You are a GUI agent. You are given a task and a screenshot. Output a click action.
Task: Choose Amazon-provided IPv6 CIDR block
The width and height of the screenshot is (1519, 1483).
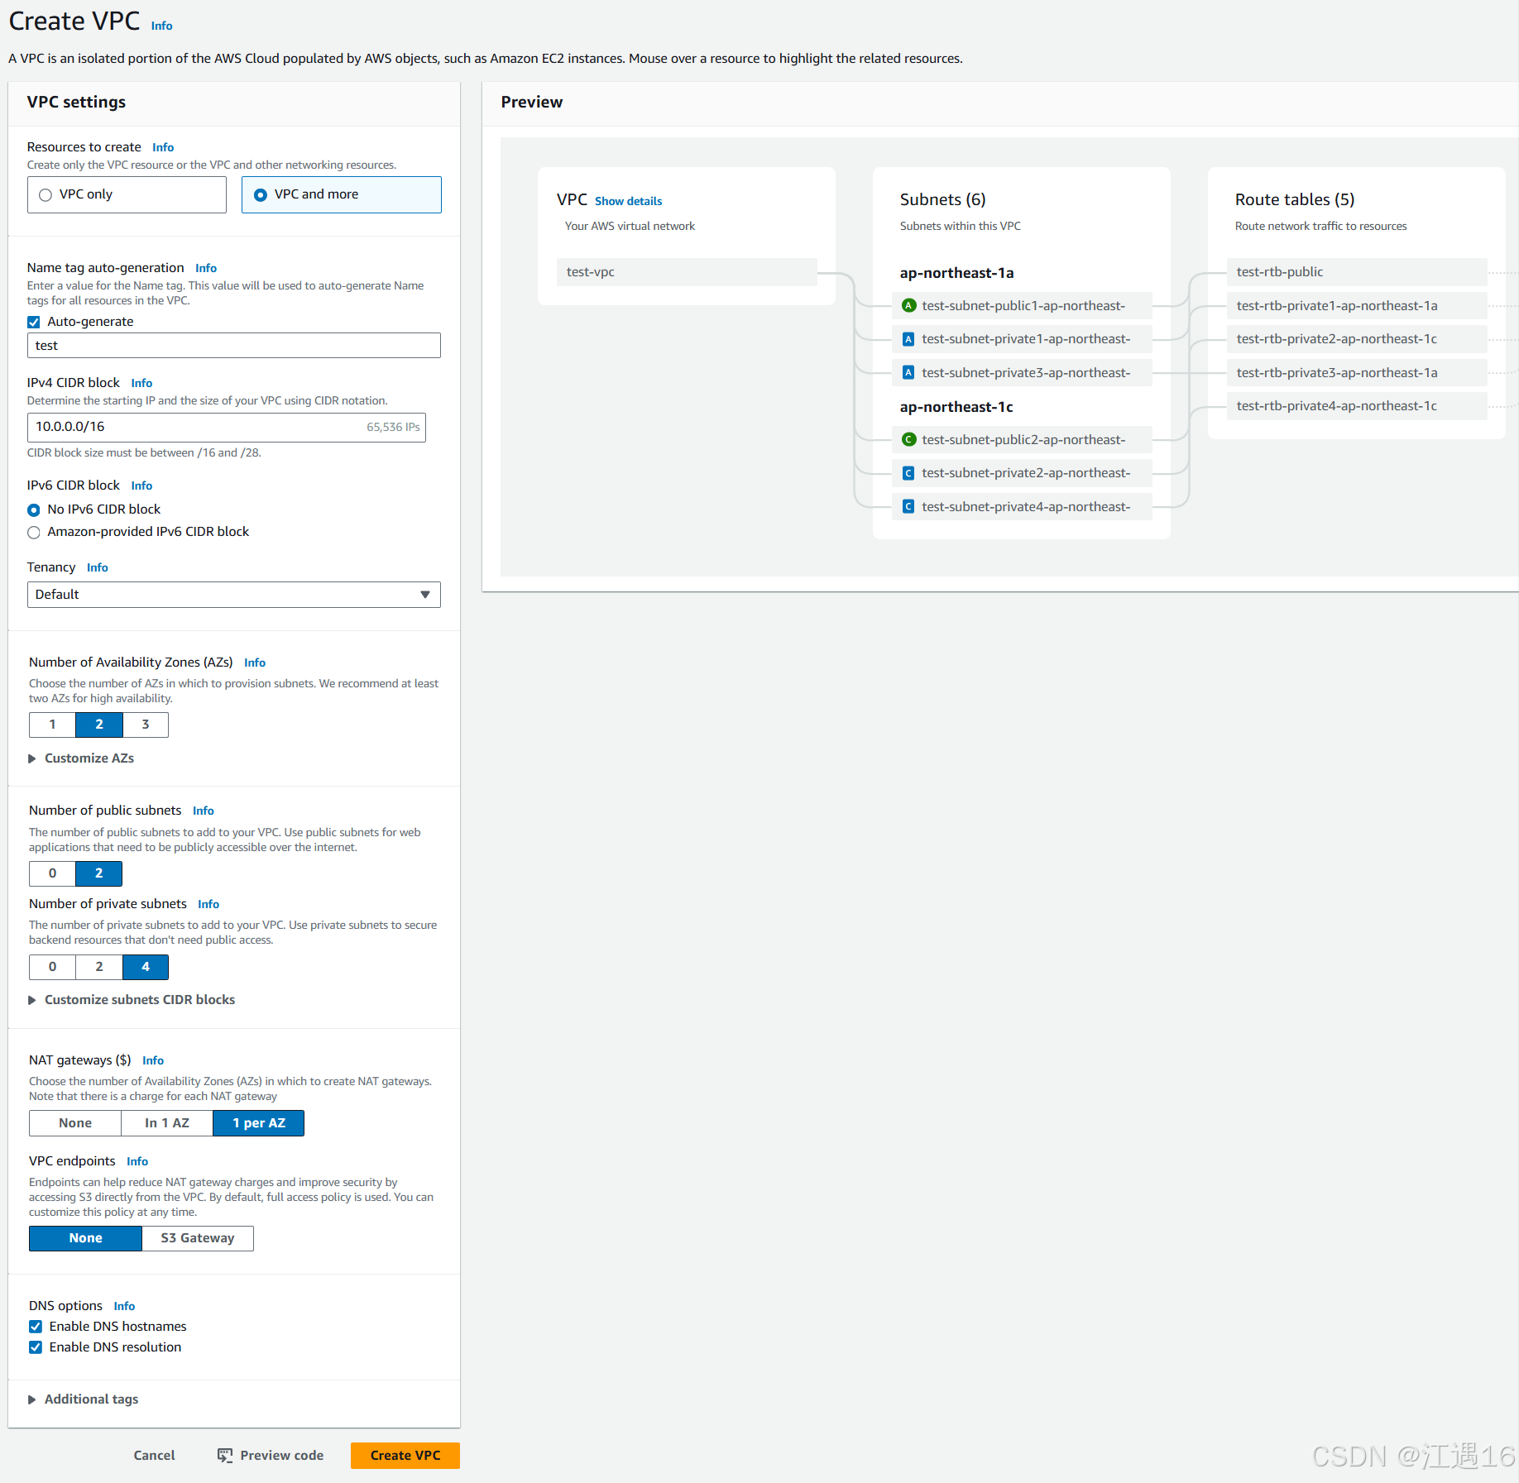34,532
